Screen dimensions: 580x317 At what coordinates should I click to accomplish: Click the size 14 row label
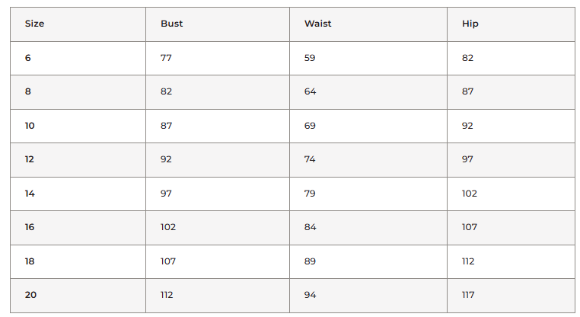[30, 194]
